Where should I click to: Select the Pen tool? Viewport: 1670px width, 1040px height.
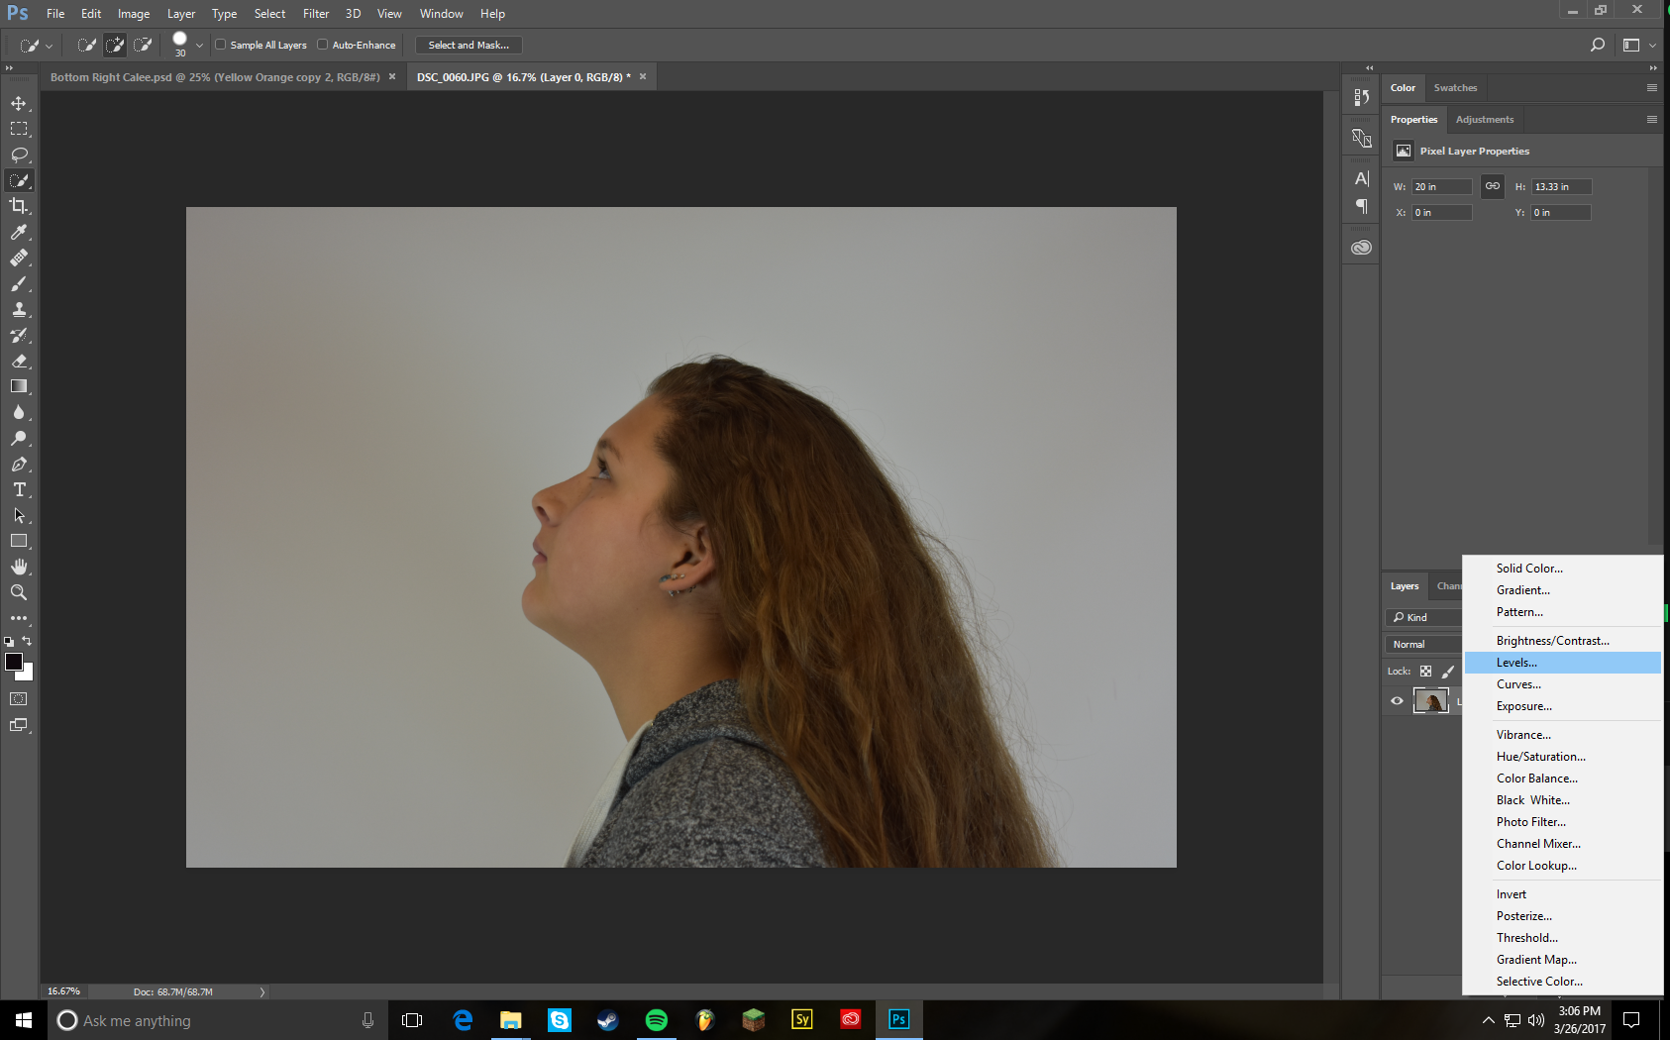tap(19, 464)
